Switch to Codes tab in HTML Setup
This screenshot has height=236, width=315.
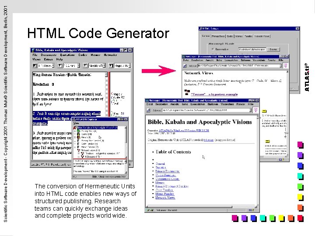[x=230, y=36]
